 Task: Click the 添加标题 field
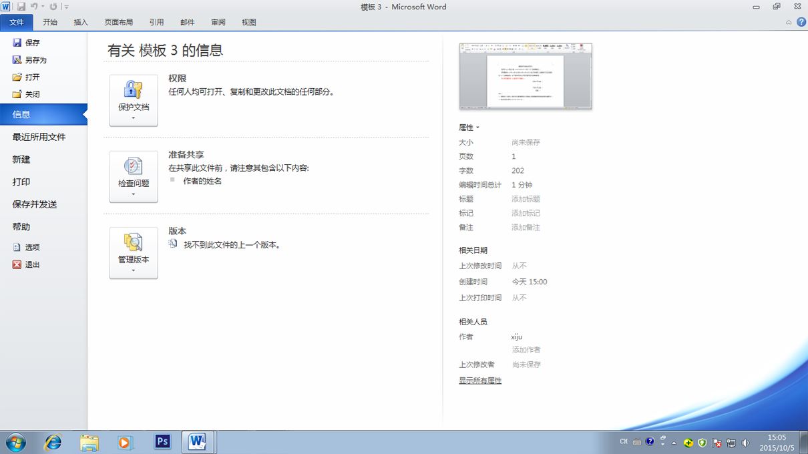click(526, 199)
